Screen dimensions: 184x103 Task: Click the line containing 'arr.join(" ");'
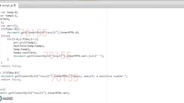pyautogui.click(x=59, y=56)
